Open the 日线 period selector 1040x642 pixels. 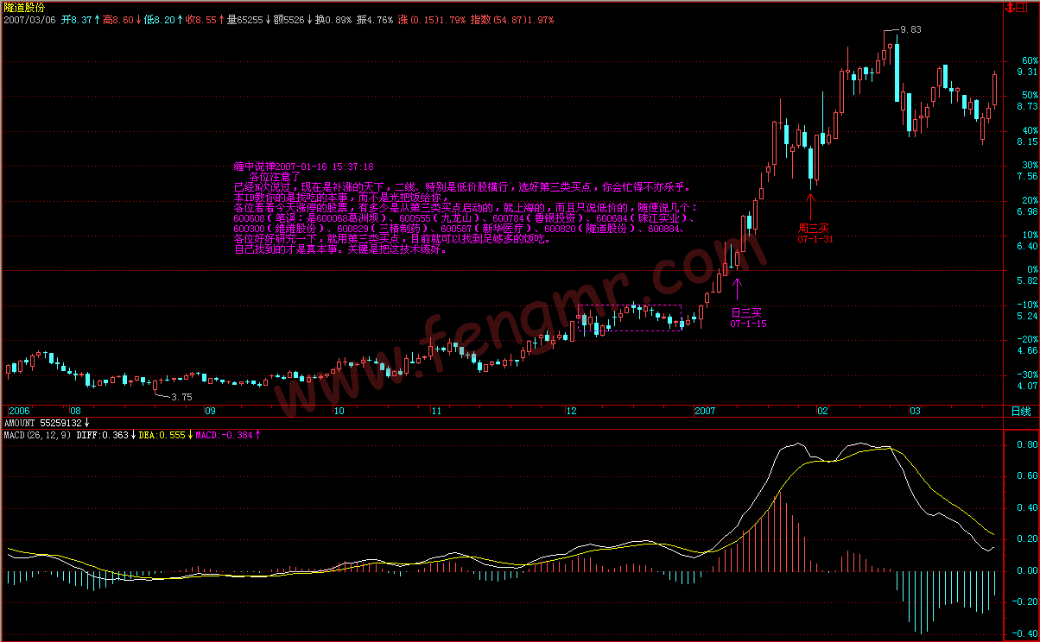tap(1021, 412)
